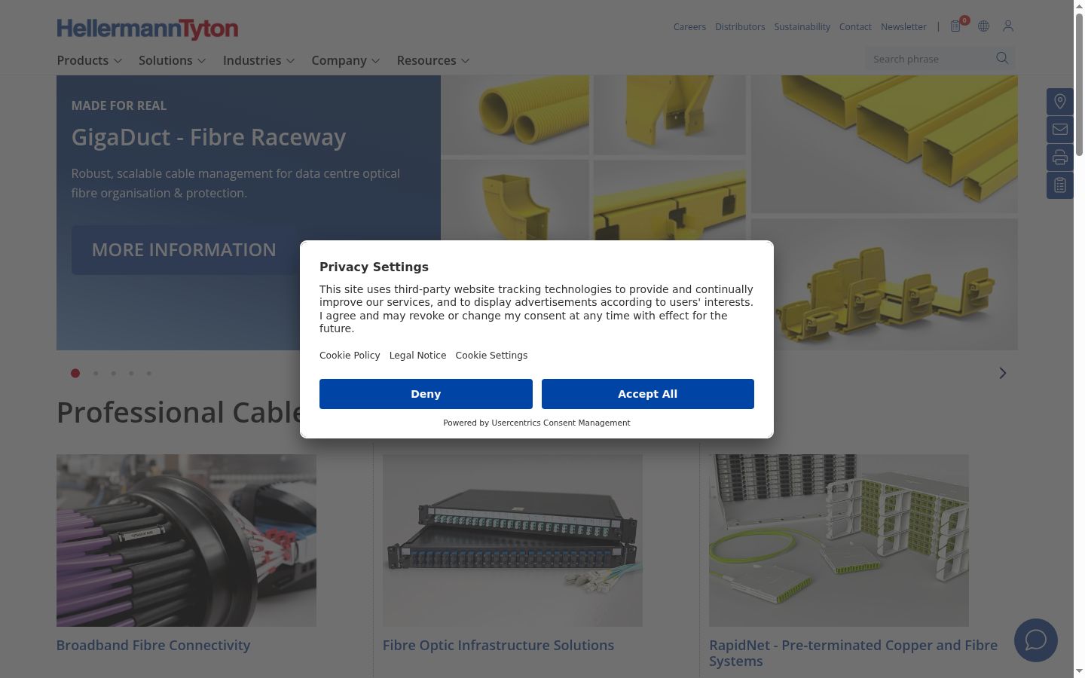Screen dimensions: 1085x678
Task: Open the location pin sidebar icon
Action: [x=1059, y=102]
